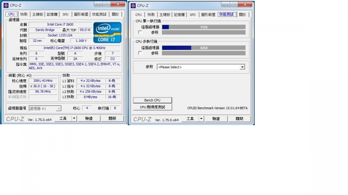Click single thread score bar showing 1335
The width and height of the screenshot is (348, 195).
pyautogui.click(x=204, y=27)
